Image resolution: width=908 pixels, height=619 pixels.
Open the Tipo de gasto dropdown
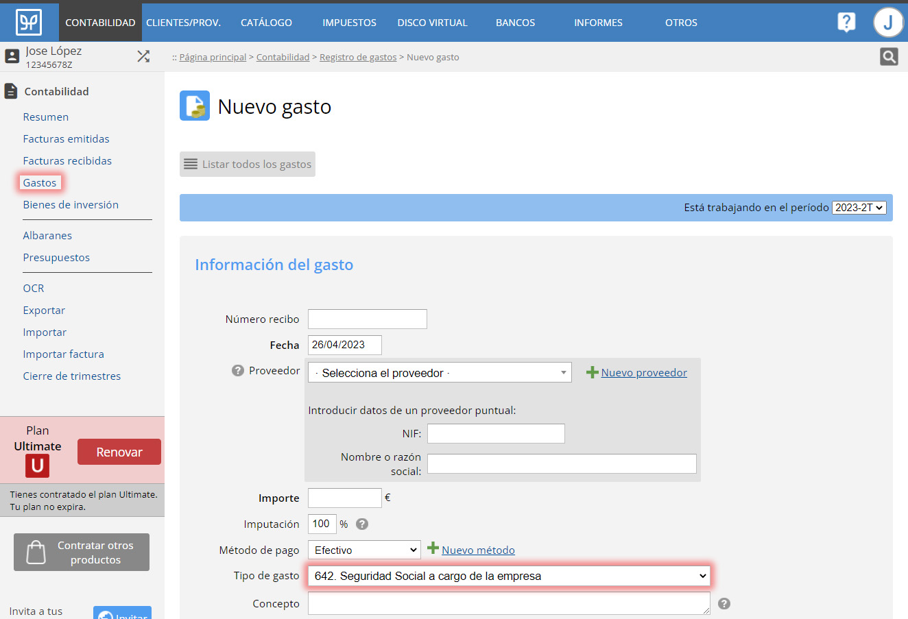click(x=510, y=576)
